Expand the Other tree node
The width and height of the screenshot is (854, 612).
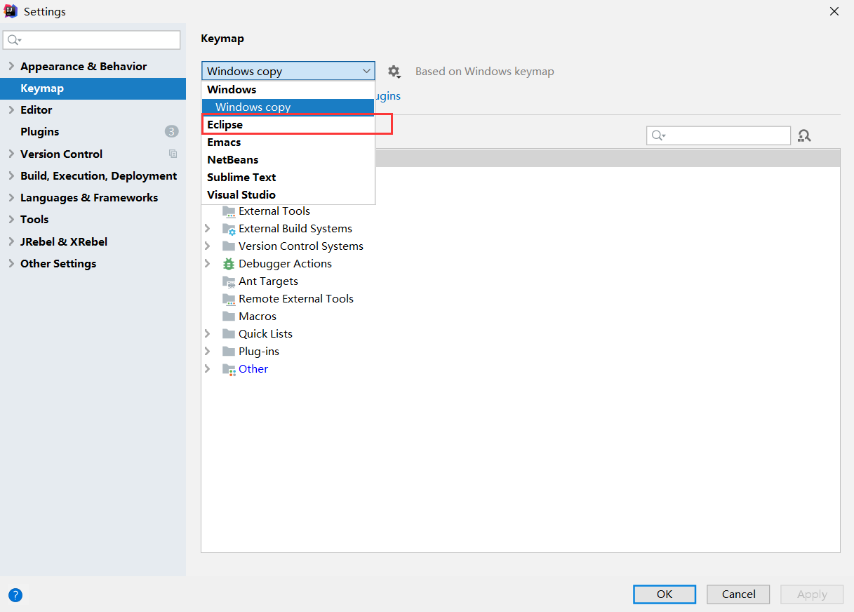[x=207, y=368]
